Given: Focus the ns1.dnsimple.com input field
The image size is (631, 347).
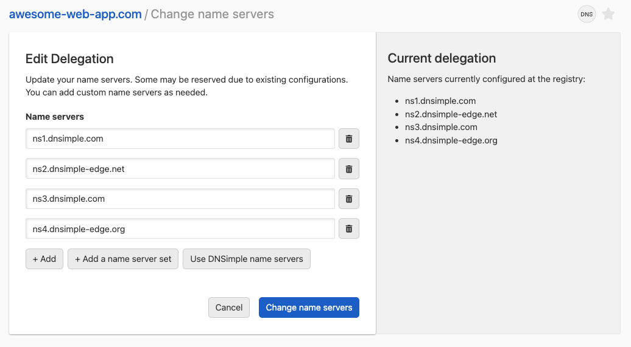Looking at the screenshot, I should coord(180,139).
